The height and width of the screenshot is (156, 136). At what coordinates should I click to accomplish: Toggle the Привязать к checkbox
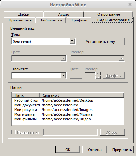(13, 132)
